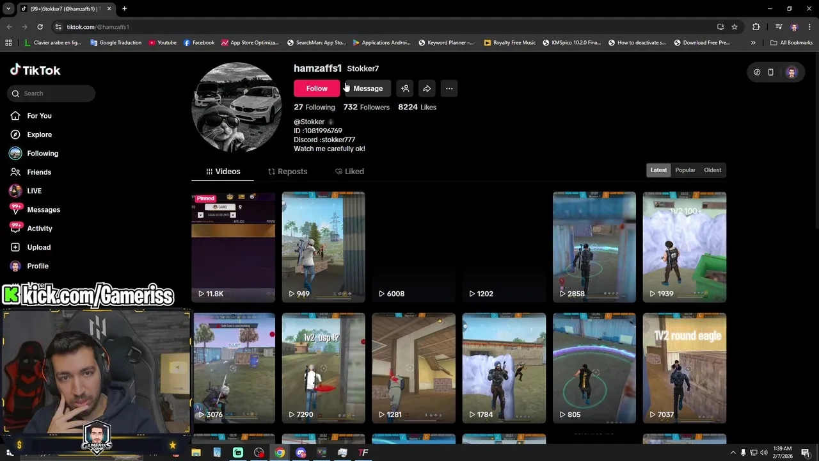Sort videos by Latest
The height and width of the screenshot is (461, 819).
(x=658, y=170)
